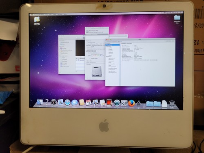Collapse the General section in Info window
The height and width of the screenshot is (153, 204).
[x=86, y=41]
